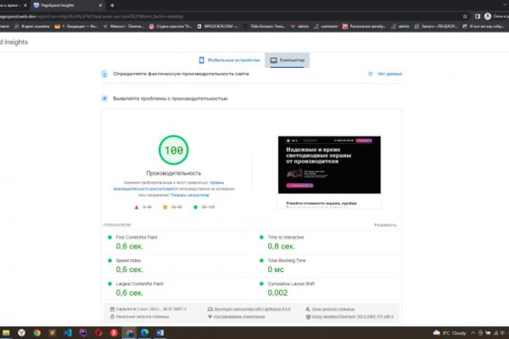Switch to the Компьютер tab
The image size is (509, 339).
pyautogui.click(x=288, y=60)
